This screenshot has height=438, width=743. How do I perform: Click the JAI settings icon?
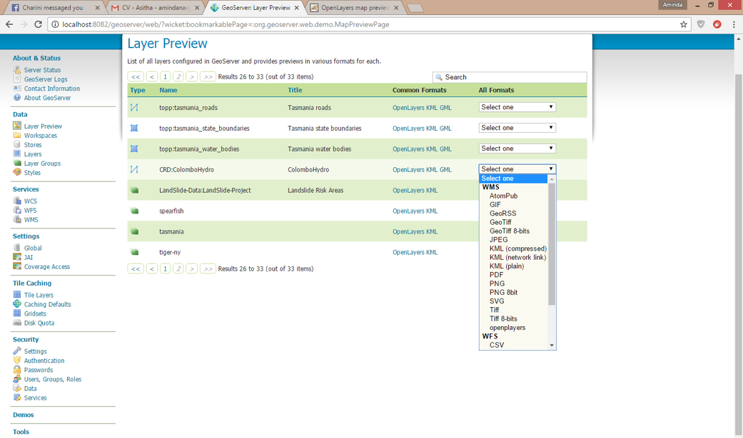(17, 257)
